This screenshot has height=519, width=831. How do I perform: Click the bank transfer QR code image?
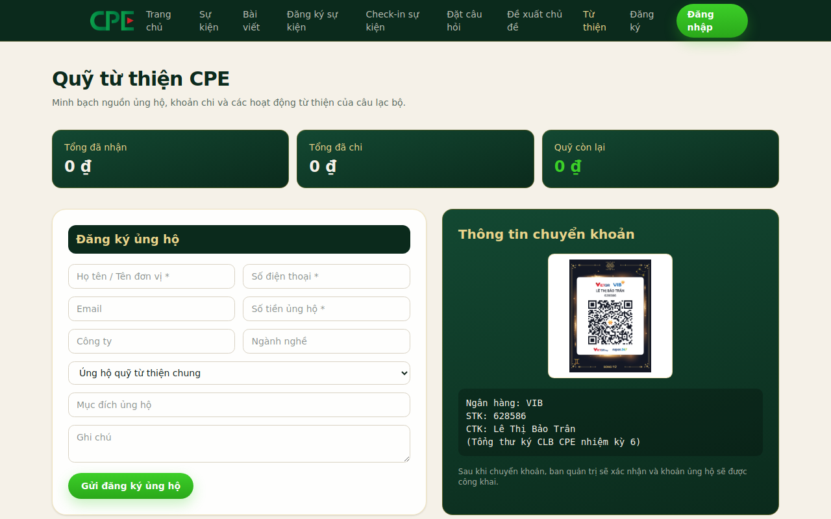click(610, 316)
